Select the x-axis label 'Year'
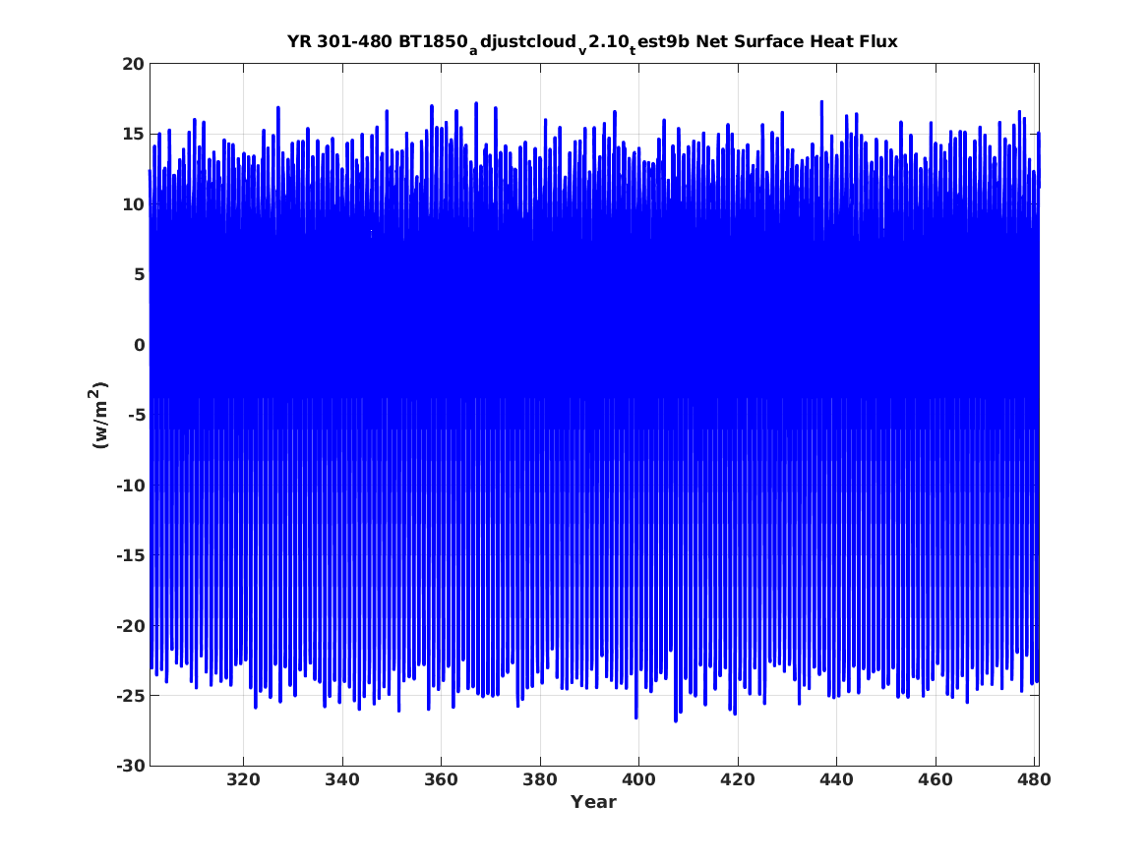 click(593, 802)
